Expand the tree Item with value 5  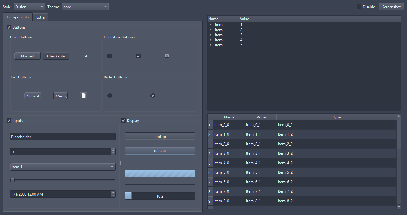click(x=211, y=45)
